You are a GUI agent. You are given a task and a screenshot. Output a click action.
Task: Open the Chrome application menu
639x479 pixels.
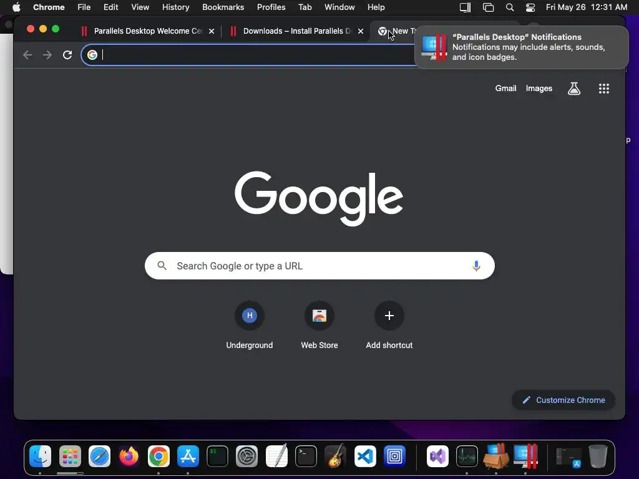[x=49, y=7]
